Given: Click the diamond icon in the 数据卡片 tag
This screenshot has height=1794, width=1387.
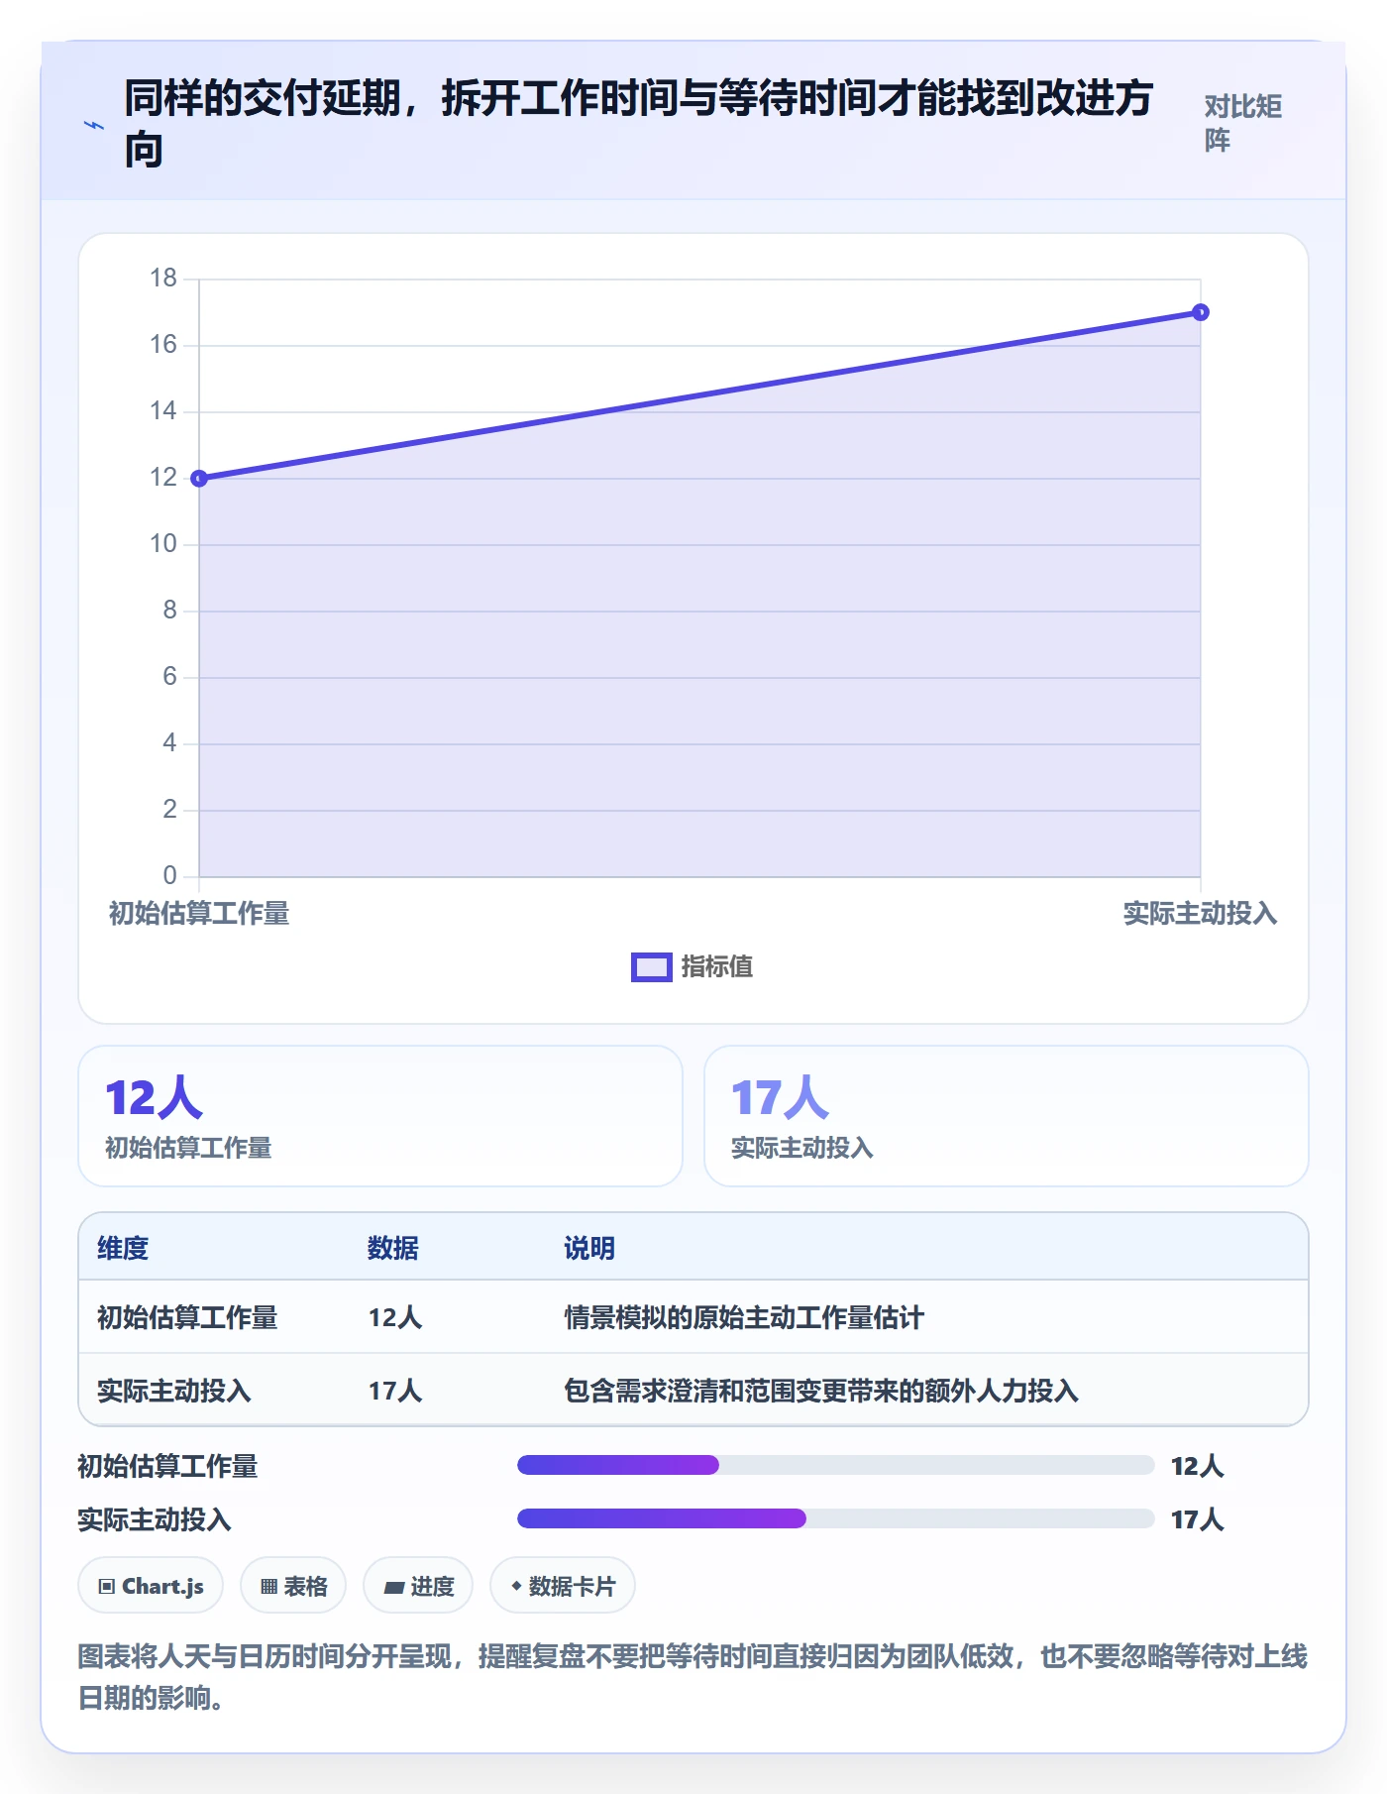Looking at the screenshot, I should pos(516,1586).
